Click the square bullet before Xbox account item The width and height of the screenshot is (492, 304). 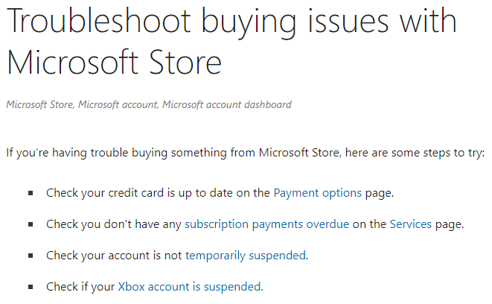(x=31, y=287)
